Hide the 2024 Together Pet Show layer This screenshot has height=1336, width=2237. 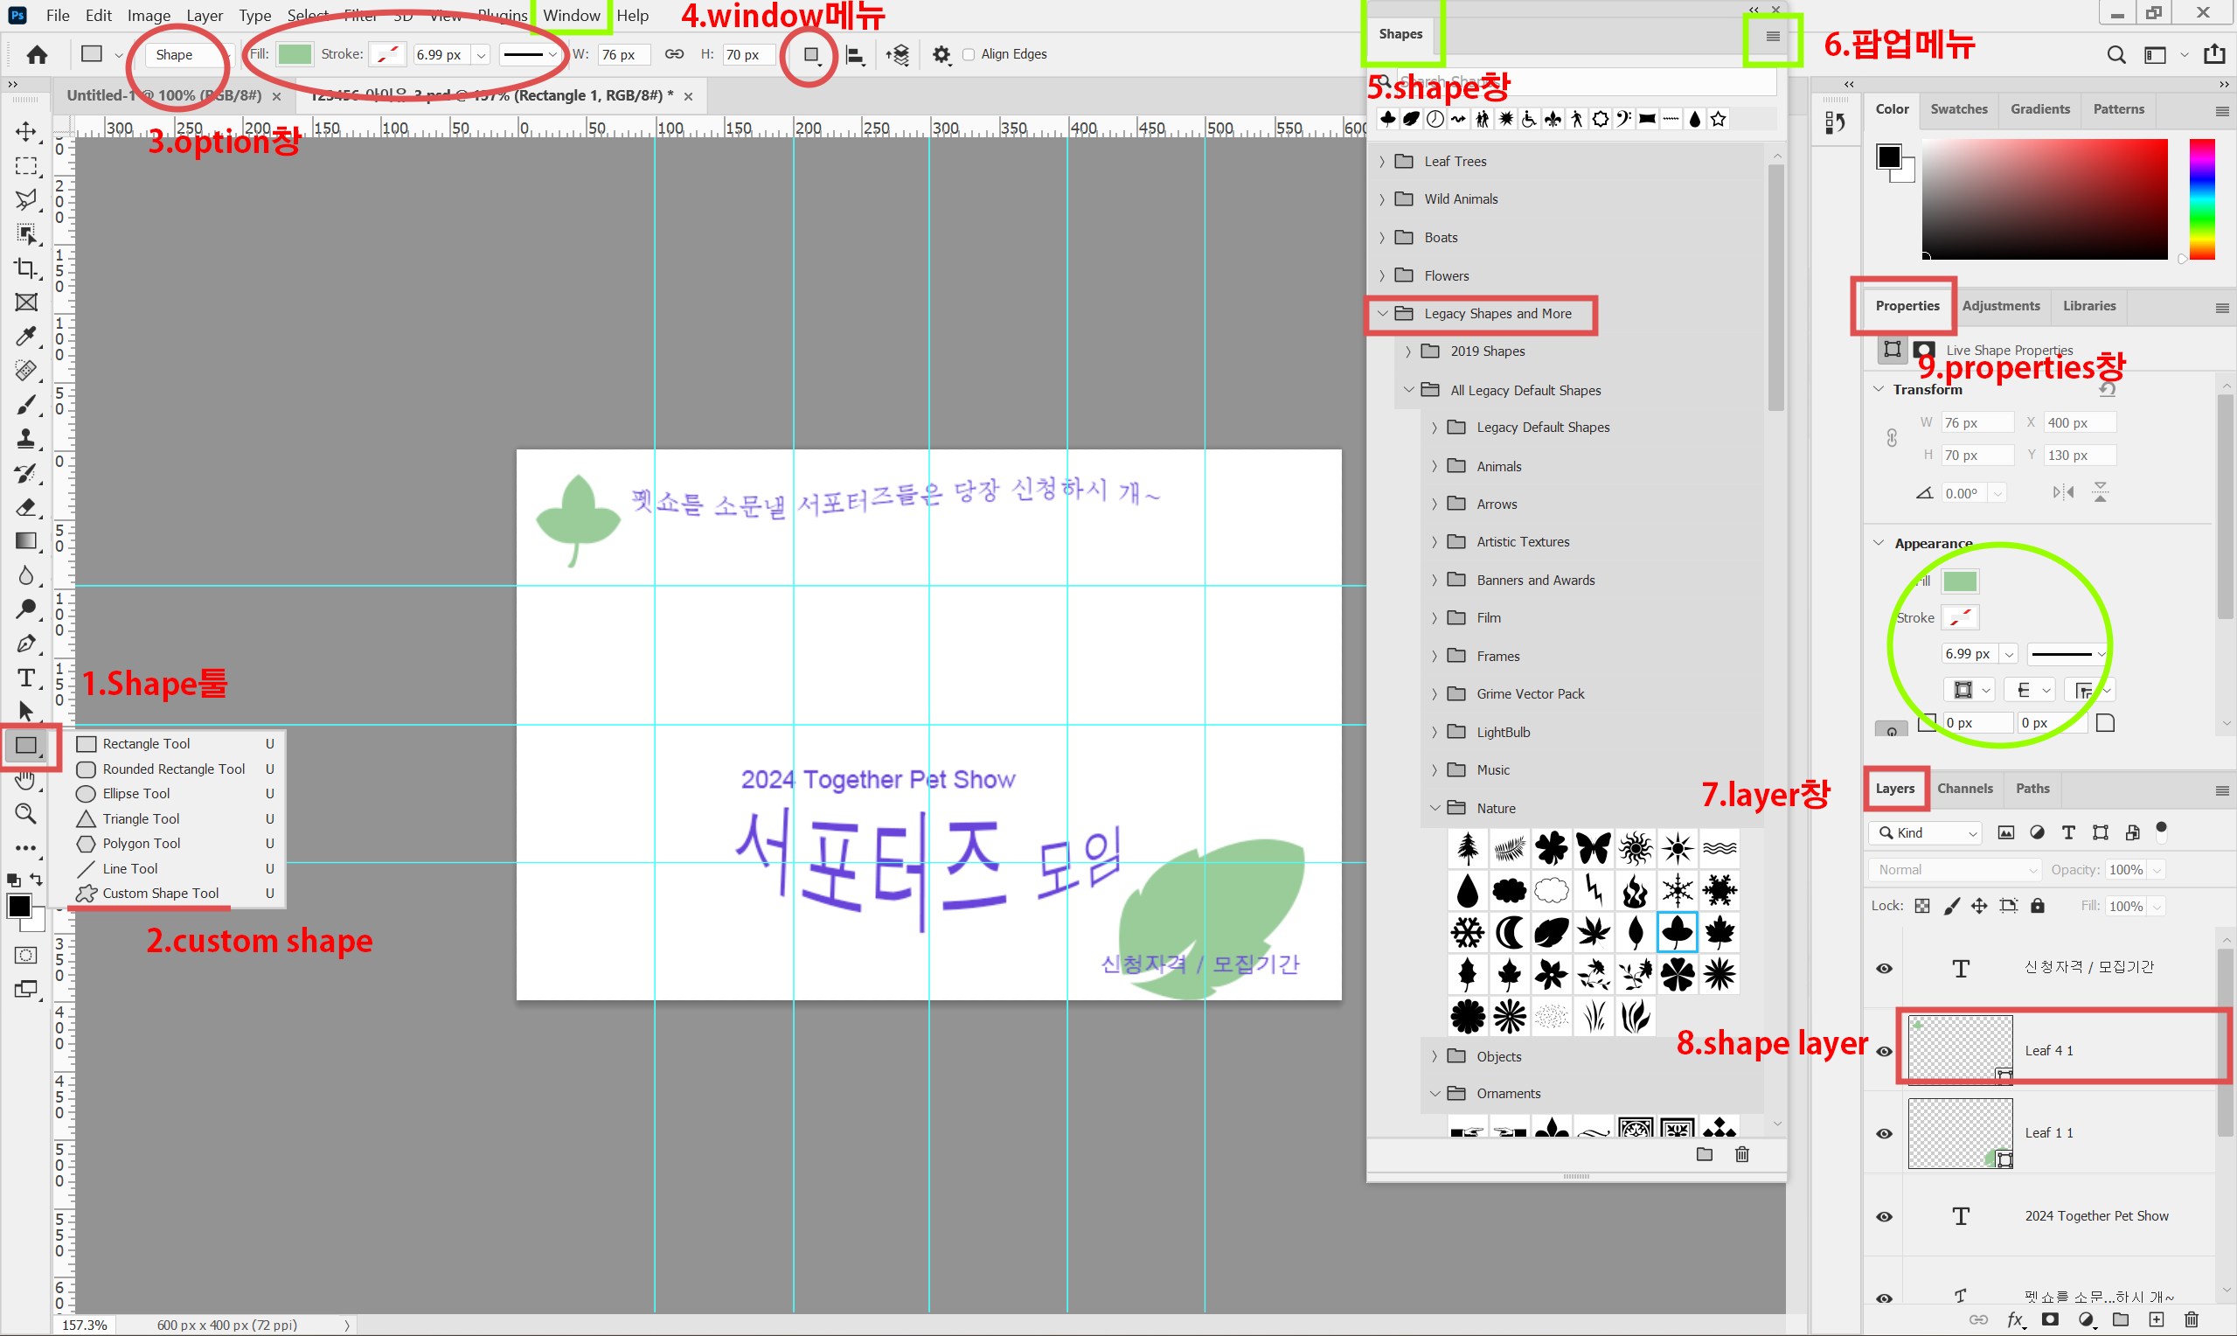coord(1884,1216)
